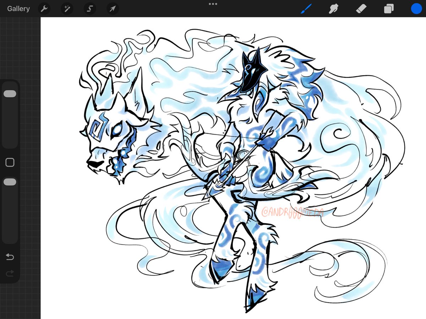Image resolution: width=426 pixels, height=319 pixels.
Task: Open the Actions wrench menu
Action: (44, 9)
